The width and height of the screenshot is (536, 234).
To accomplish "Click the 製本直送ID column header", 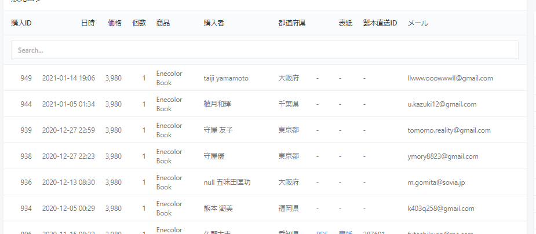I will 380,23.
